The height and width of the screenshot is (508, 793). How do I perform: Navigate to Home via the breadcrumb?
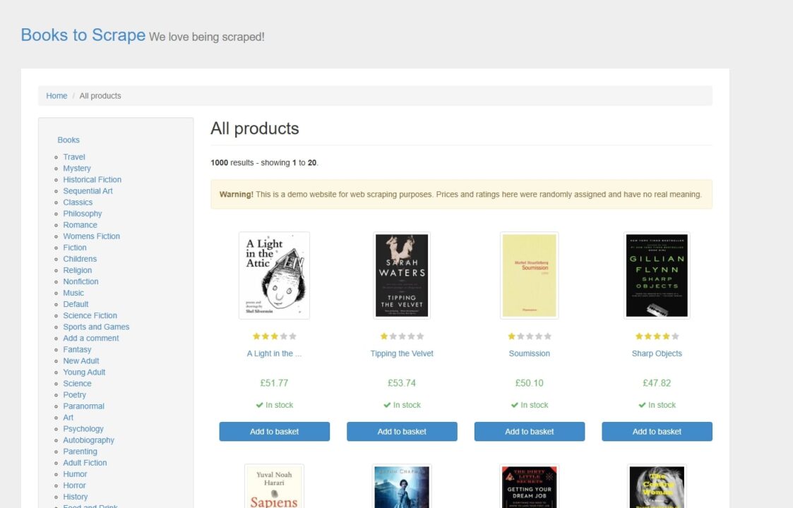coord(56,95)
